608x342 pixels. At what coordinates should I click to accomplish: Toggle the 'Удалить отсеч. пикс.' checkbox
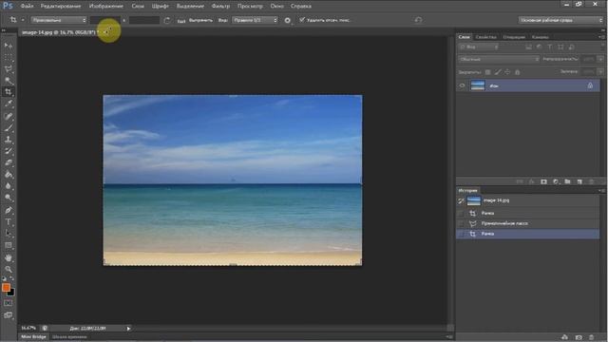coord(302,20)
